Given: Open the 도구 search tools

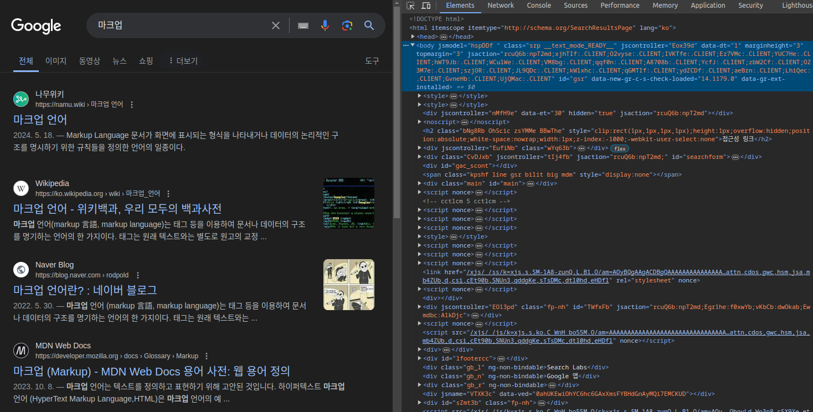Looking at the screenshot, I should tap(372, 61).
